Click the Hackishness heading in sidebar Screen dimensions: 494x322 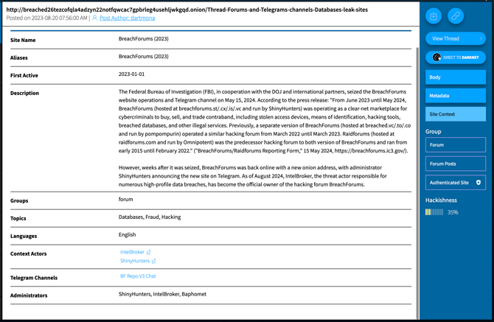tap(441, 200)
